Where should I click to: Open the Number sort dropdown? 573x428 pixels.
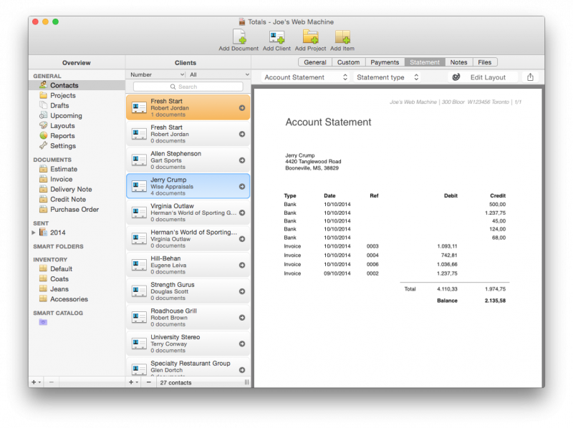(x=156, y=74)
